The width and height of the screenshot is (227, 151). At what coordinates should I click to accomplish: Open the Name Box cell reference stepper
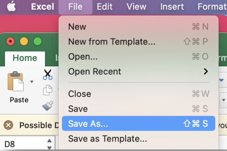(49, 144)
